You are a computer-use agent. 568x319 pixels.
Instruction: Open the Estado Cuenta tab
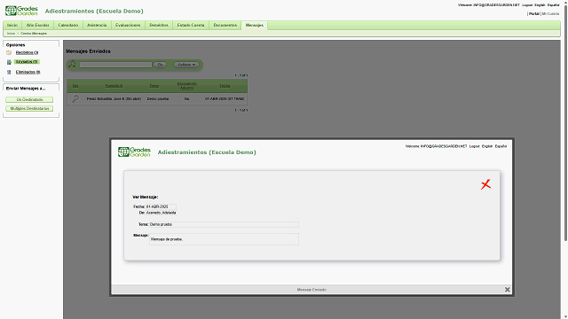click(x=191, y=25)
